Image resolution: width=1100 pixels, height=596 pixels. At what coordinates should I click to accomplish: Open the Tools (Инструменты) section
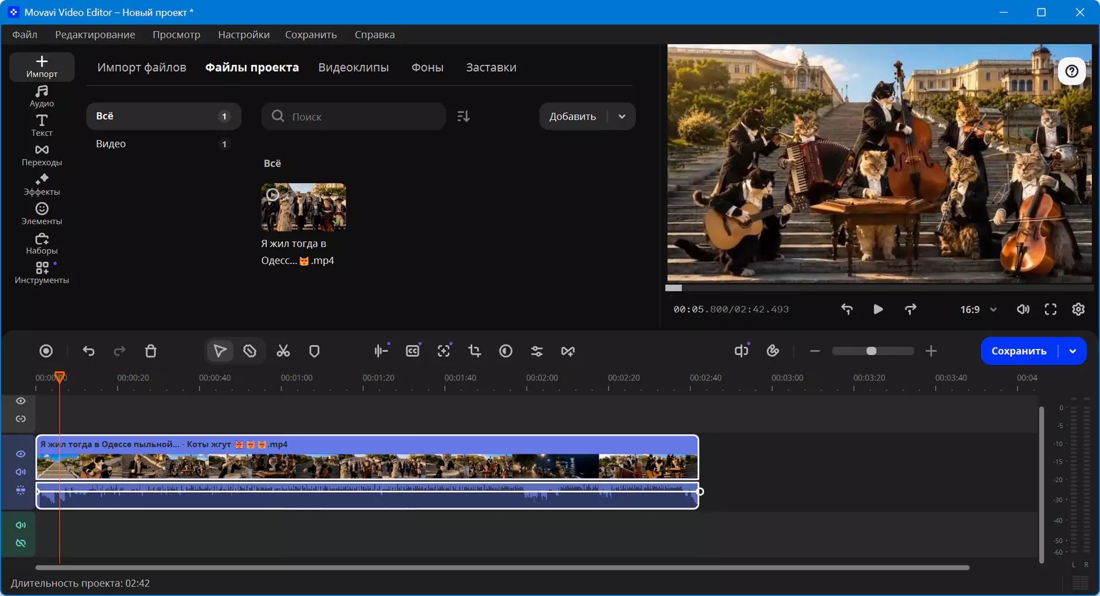tap(41, 273)
